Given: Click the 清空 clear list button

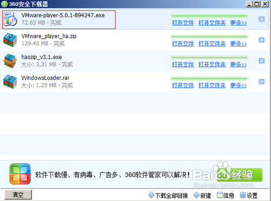Looking at the screenshot, I should (18, 195).
